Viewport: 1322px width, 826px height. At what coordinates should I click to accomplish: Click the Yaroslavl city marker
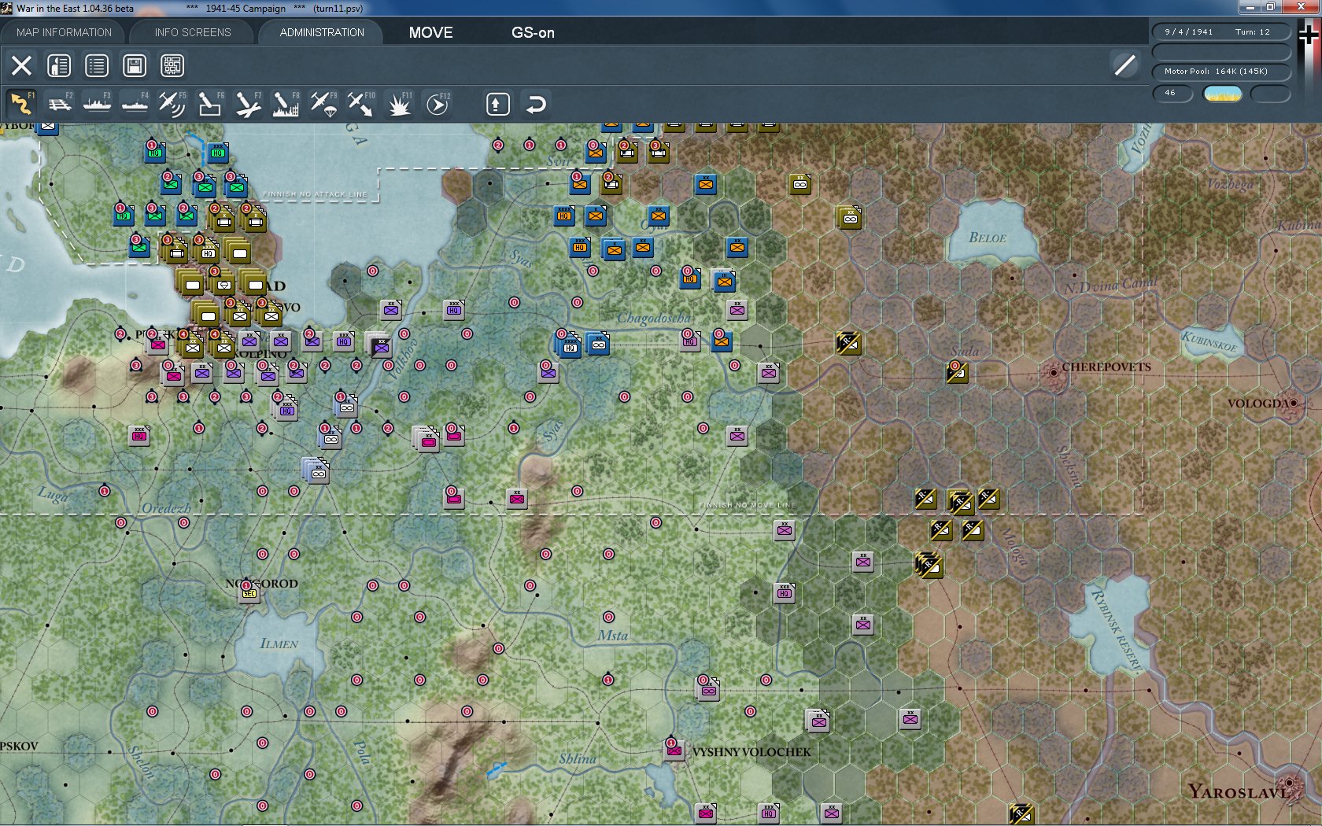click(1289, 784)
